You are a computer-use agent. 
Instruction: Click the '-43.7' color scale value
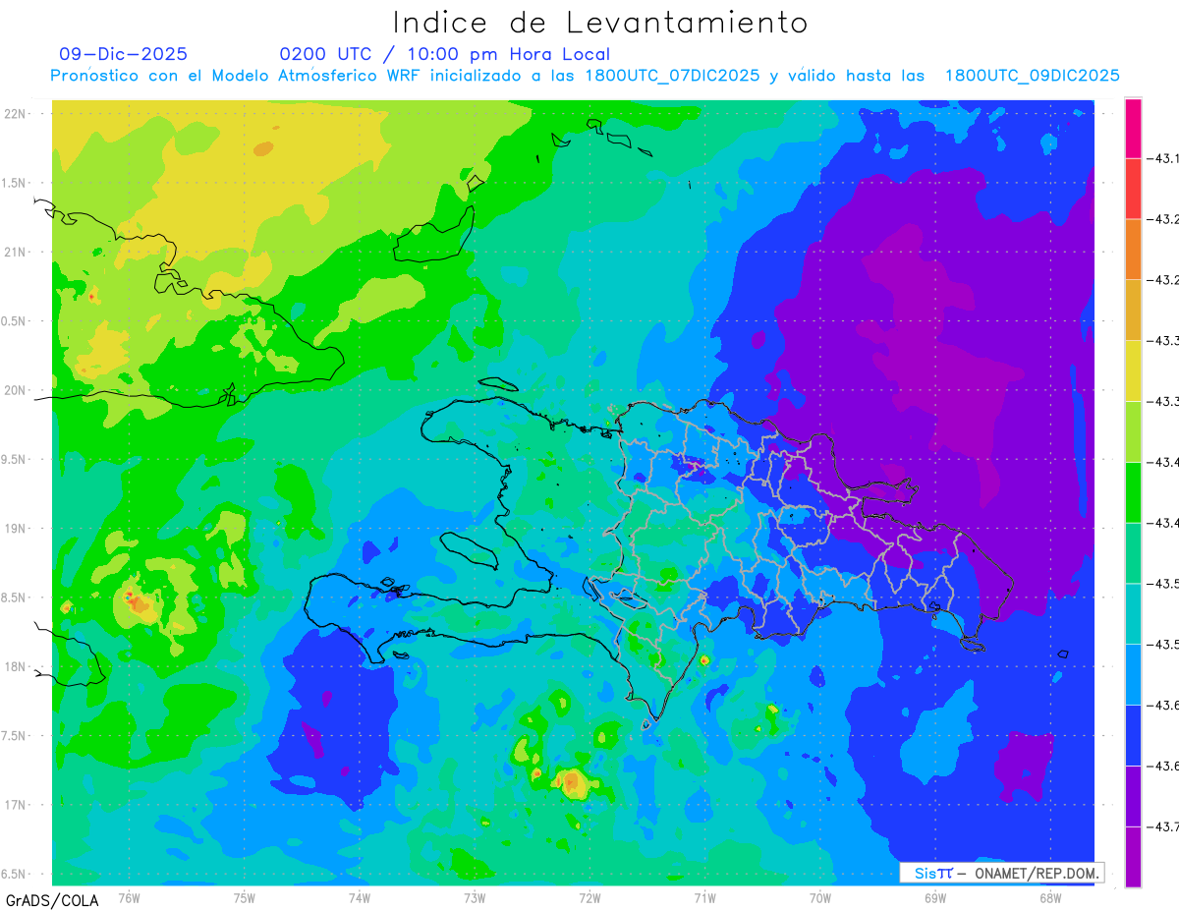pyautogui.click(x=1164, y=826)
